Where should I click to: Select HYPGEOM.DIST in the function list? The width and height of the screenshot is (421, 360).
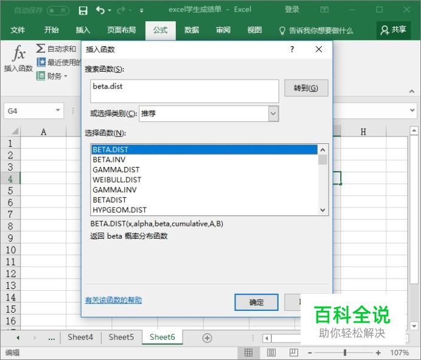[x=204, y=209]
